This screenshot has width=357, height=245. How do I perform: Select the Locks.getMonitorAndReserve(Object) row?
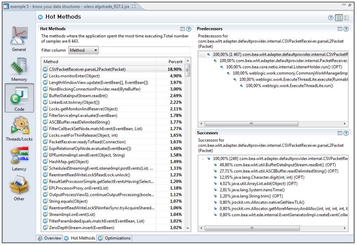coord(113,109)
